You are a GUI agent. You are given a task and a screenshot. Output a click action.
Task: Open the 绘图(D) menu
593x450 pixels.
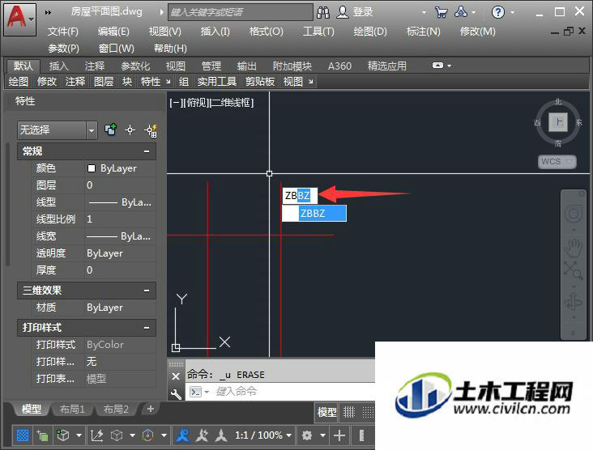370,32
